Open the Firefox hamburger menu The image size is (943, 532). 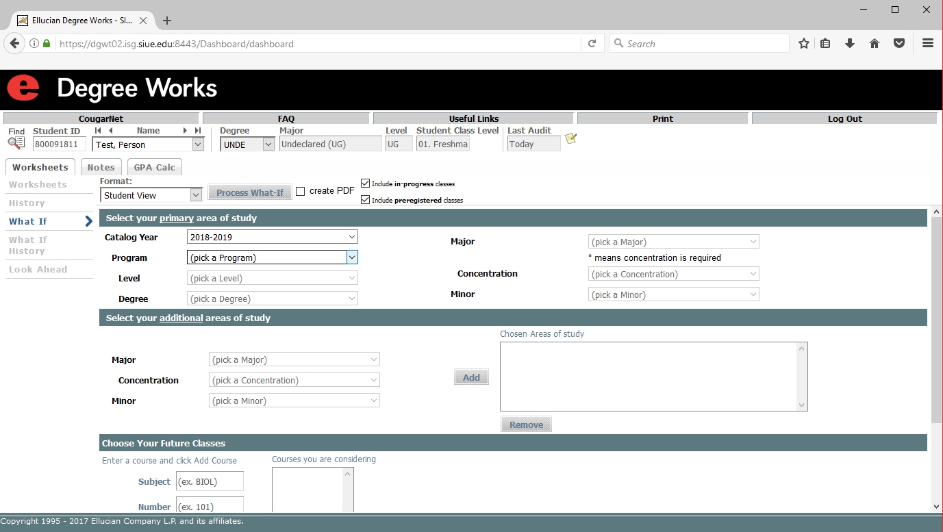[x=928, y=44]
